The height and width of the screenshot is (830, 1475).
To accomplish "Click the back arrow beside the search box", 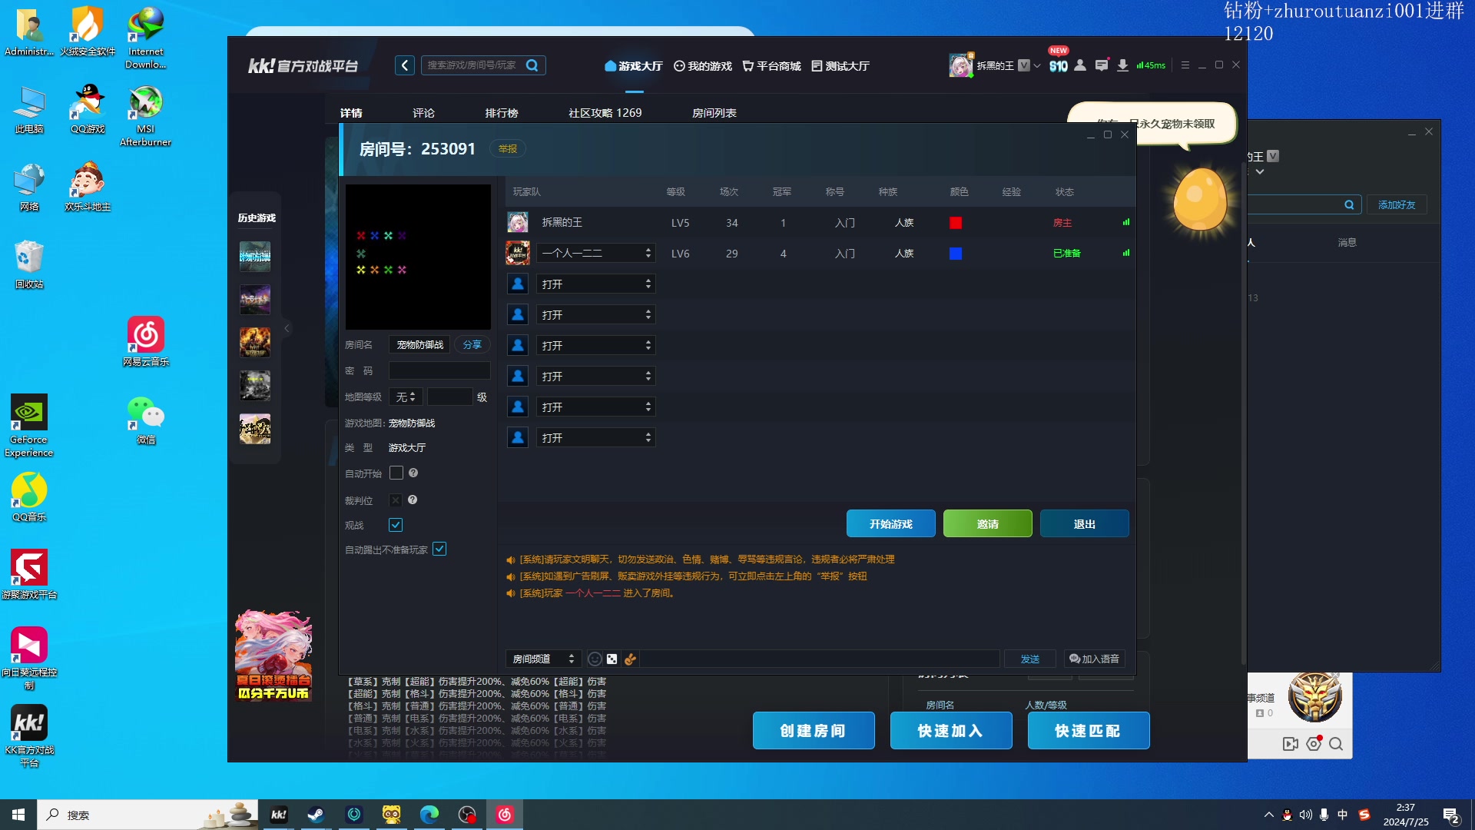I will pos(405,65).
